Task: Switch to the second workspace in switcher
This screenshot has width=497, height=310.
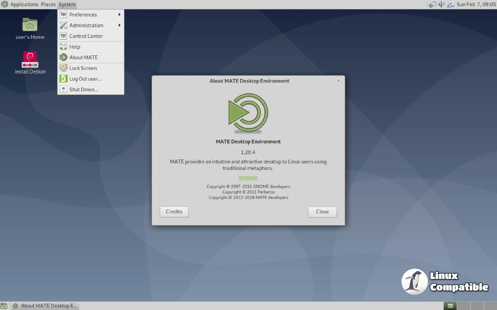Action: click(463, 306)
